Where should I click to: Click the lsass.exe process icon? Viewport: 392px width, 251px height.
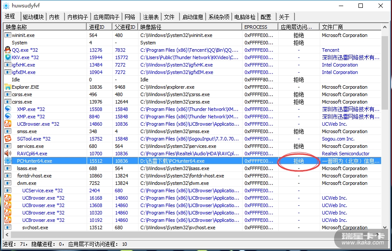tap(8, 168)
